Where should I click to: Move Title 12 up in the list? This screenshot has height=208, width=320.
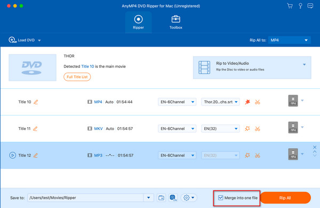(x=315, y=152)
